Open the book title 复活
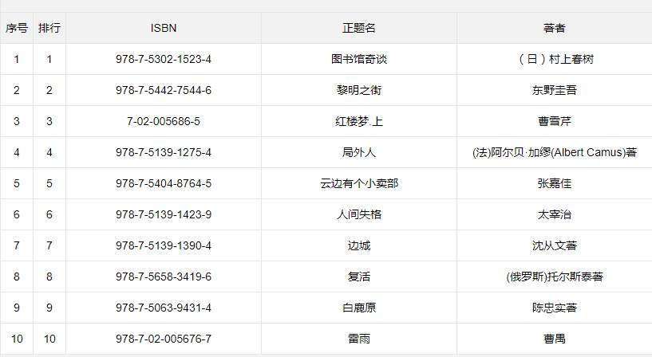Image resolution: width=652 pixels, height=357 pixels. pos(359,277)
